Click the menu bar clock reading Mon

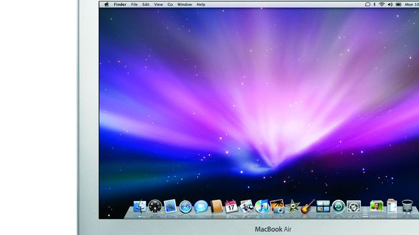(412, 5)
